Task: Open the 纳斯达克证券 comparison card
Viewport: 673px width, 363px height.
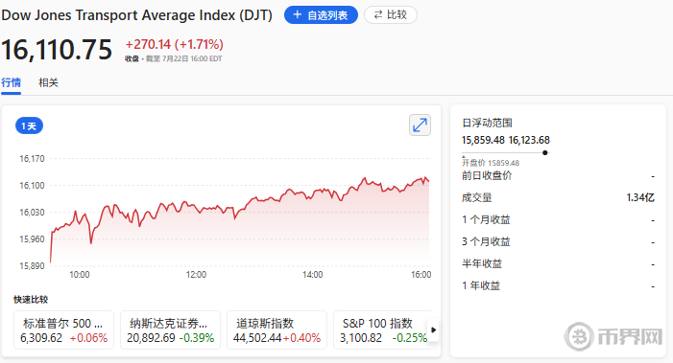Action: click(170, 330)
